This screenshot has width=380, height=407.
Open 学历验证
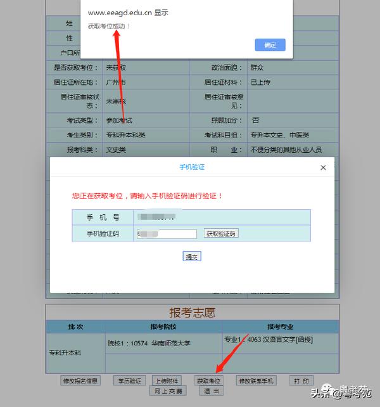pyautogui.click(x=130, y=381)
